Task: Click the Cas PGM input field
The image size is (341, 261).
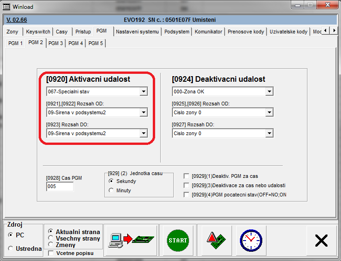Action: (60, 187)
